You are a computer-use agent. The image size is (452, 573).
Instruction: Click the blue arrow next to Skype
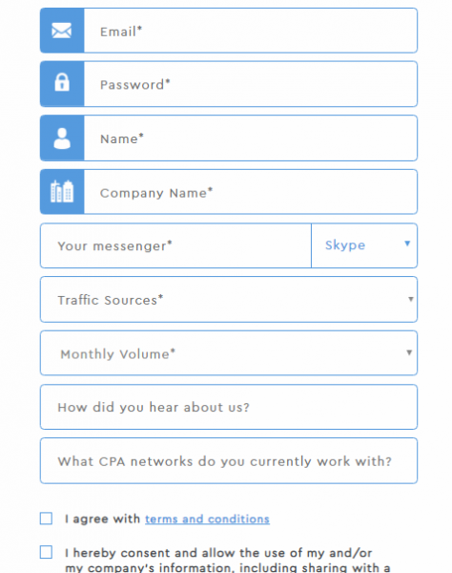[407, 244]
